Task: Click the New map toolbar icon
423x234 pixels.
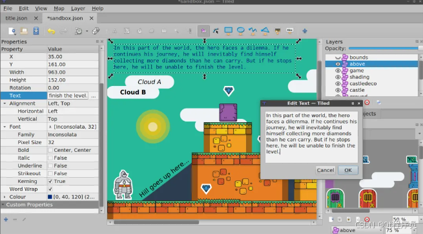Action: click(x=12, y=31)
